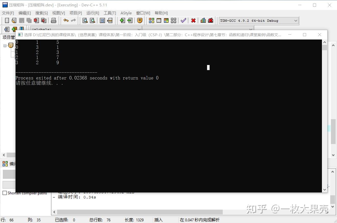Click the Open file toolbar icon
Screen dimensions: 337x223
click(x=14, y=20)
